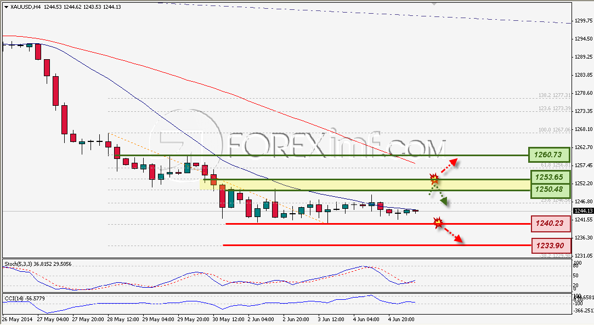
Task: Click the time axis label 27 May 04:00
Action: coord(53,320)
